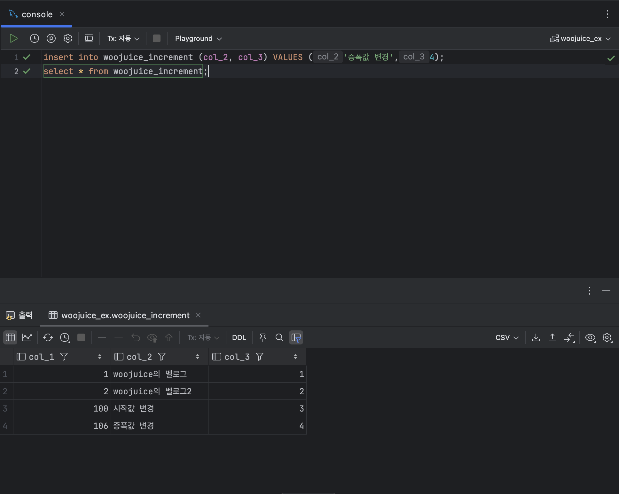Switch to the 출력 output tab
Image resolution: width=619 pixels, height=494 pixels.
[20, 315]
